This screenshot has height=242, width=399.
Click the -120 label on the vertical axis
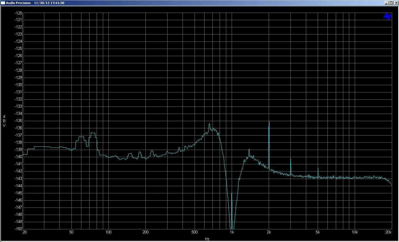18,13
